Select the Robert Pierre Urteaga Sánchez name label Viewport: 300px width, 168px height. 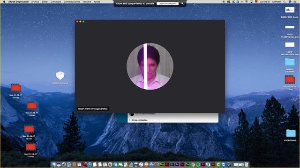pos(93,109)
